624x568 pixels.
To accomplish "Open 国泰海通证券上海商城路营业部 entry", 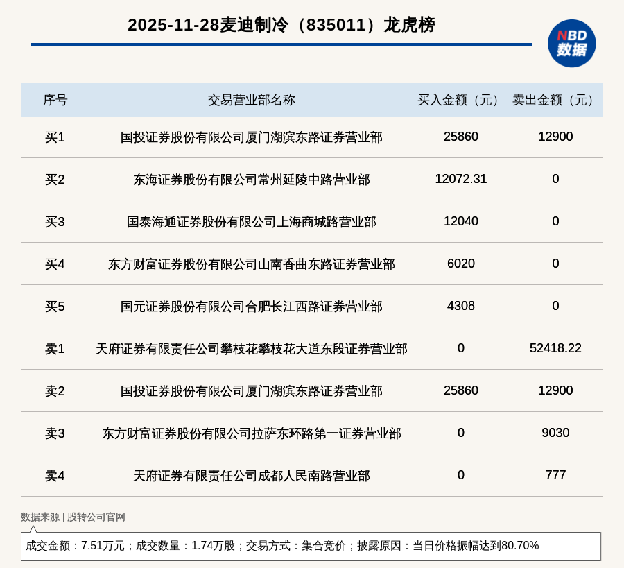I will [251, 222].
